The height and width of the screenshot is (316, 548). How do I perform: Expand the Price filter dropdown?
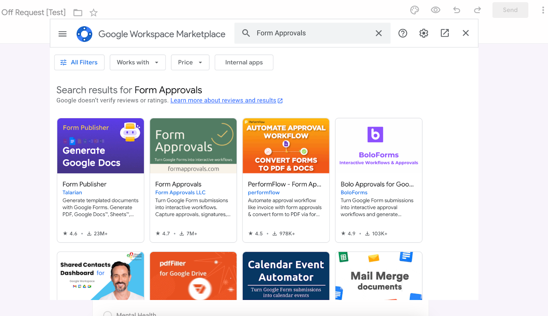190,63
